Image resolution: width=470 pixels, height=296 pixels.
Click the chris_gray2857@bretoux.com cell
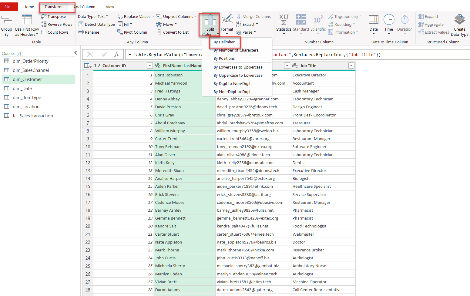pyautogui.click(x=253, y=115)
